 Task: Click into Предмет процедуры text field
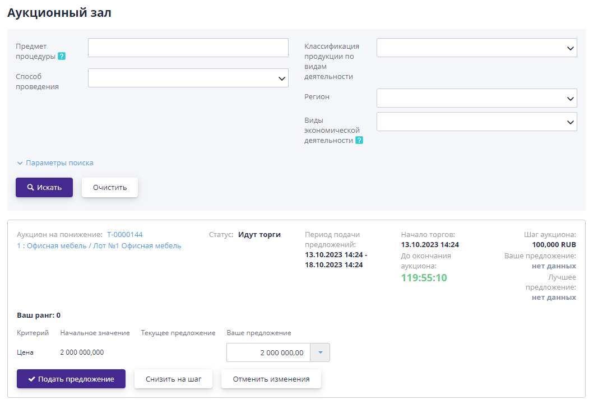tap(188, 48)
